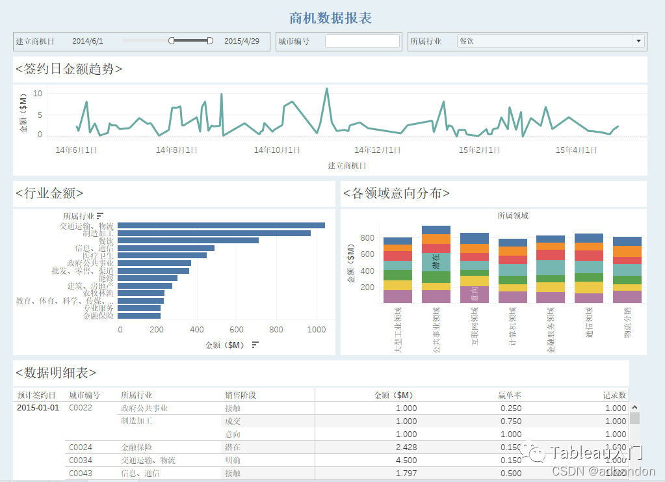The image size is (665, 482).
Task: Click the 成交 sales stage cell
Action: pyautogui.click(x=233, y=422)
